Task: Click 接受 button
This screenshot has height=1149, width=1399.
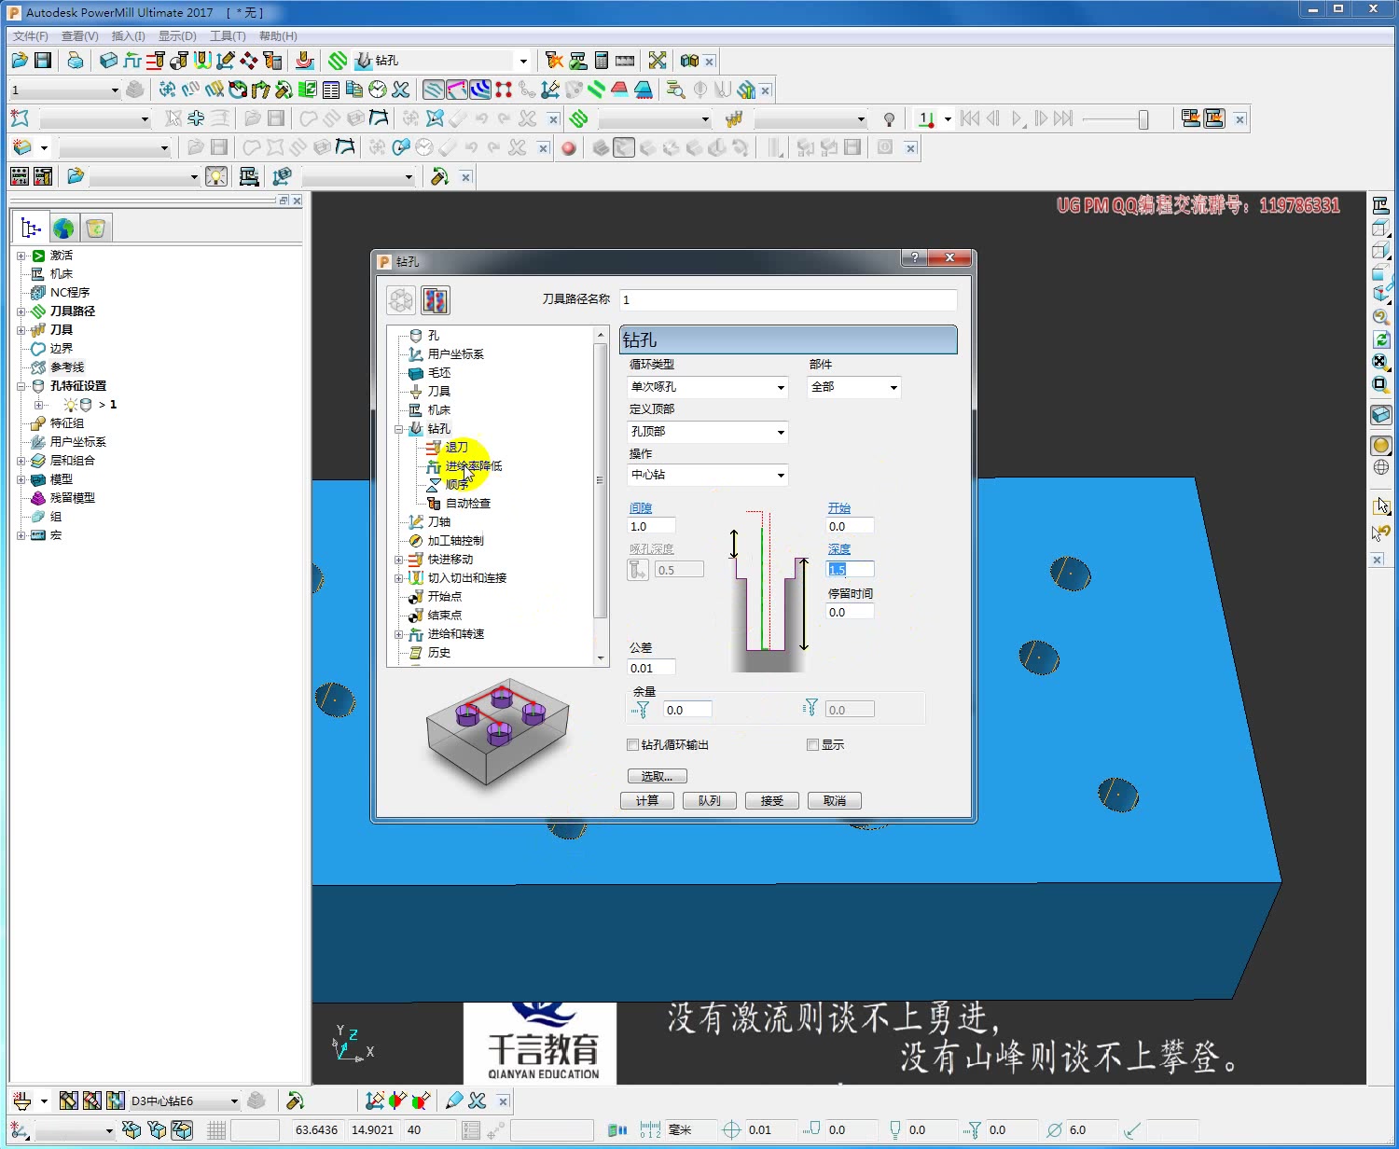Action: (772, 801)
